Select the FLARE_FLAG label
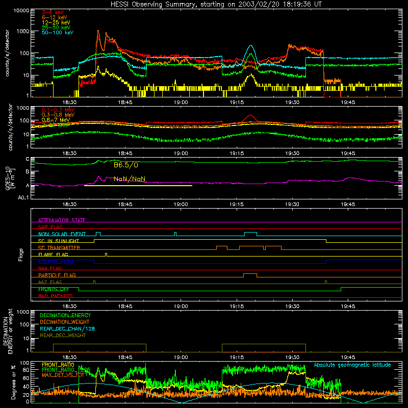The image size is (408, 408). coord(53,254)
